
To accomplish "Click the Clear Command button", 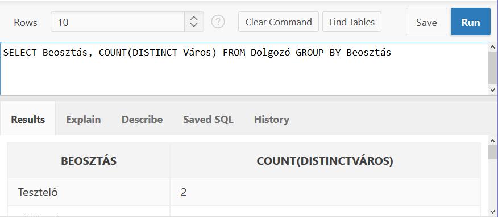I will click(279, 22).
